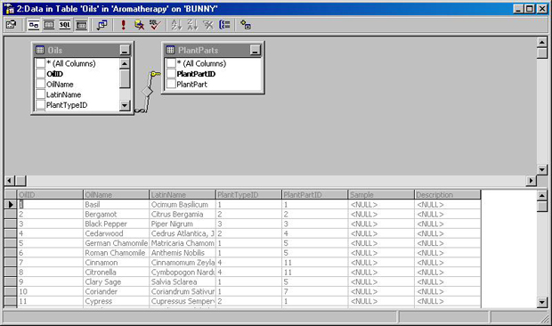Check the PlantPart column checkbox
Viewport: 552px width, 326px height.
[171, 84]
